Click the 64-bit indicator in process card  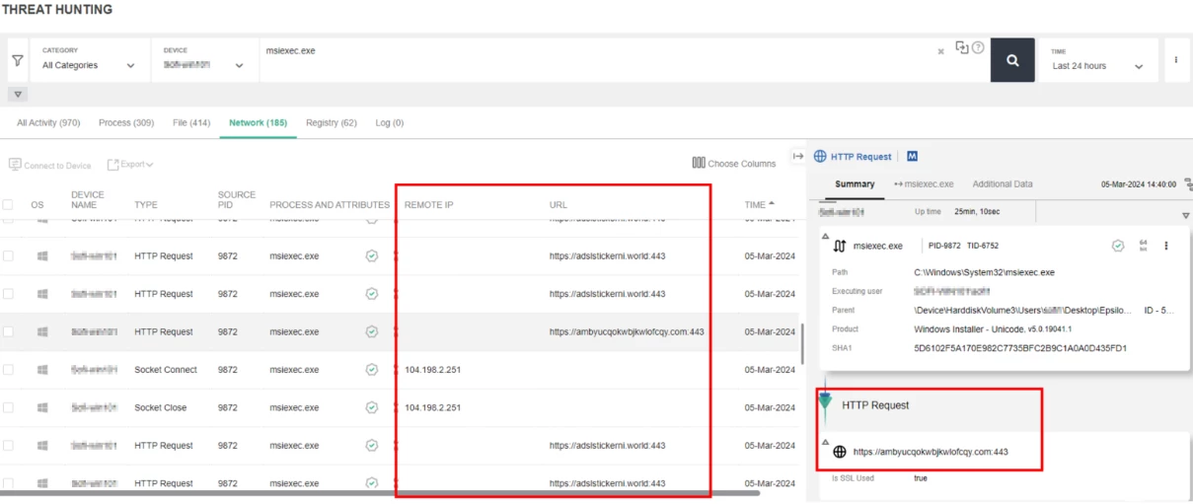point(1143,246)
